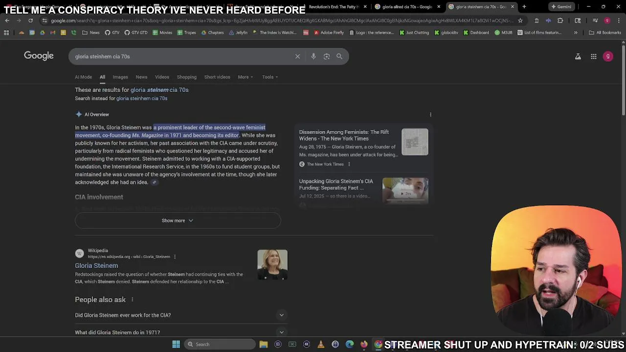Open AI Overview three-dot options
The height and width of the screenshot is (352, 626).
430,114
